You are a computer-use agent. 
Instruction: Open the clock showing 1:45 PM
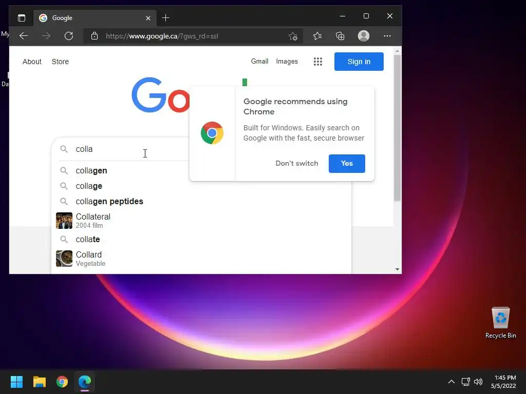503,382
